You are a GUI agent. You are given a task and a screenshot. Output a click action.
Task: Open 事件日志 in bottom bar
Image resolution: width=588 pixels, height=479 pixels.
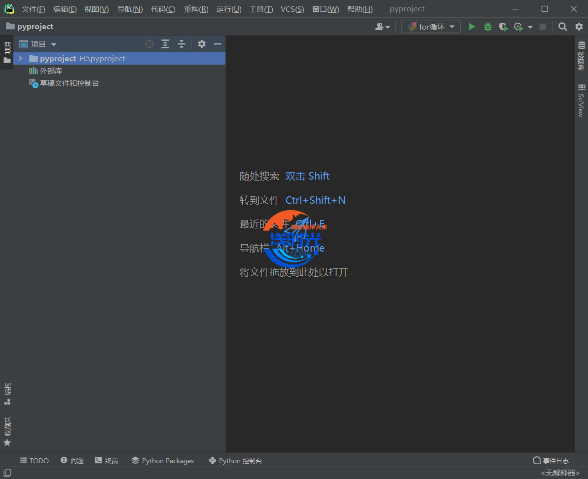(x=551, y=461)
